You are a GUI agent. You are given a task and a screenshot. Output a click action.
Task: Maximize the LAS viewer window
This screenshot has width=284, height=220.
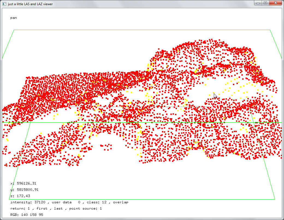[x=265, y=3]
